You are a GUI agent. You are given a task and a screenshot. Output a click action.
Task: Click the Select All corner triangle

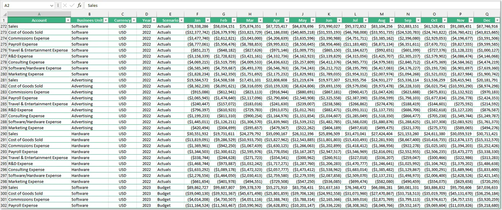[4, 14]
